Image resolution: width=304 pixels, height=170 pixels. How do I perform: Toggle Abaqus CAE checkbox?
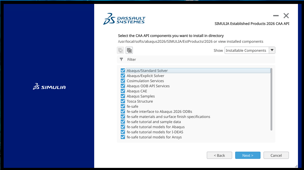point(123,91)
